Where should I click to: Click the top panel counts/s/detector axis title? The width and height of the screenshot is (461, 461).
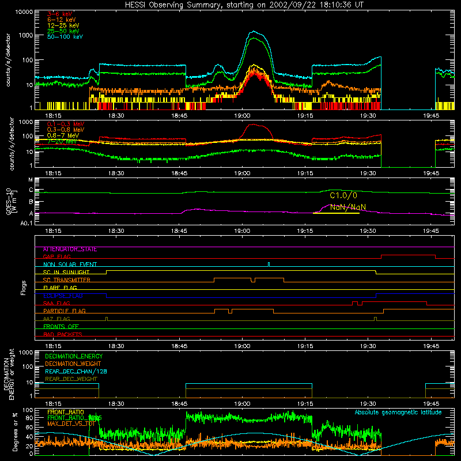point(8,60)
